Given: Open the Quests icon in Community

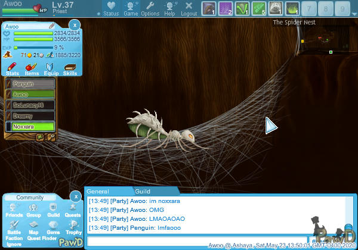Looking at the screenshot, I should [x=73, y=209].
